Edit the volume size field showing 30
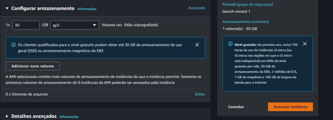333x120 pixels. 26,25
